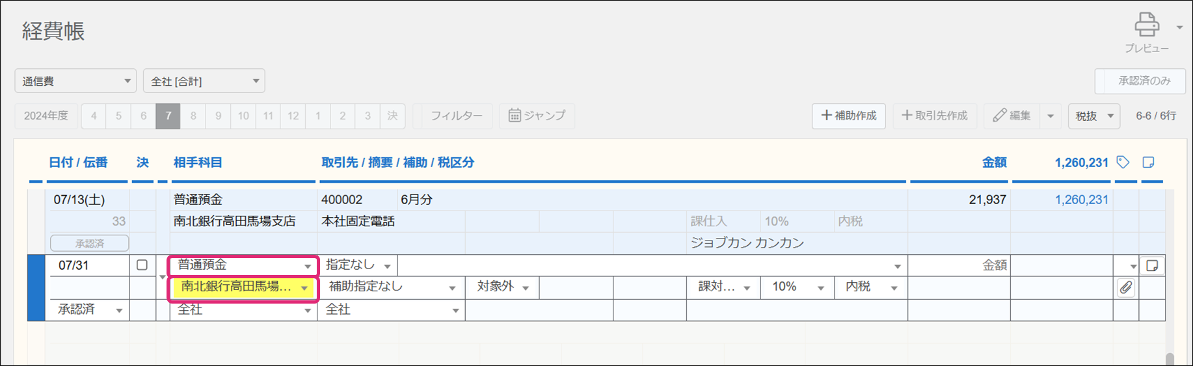Click the 編集 pencil edit button
1193x366 pixels.
coord(1012,116)
